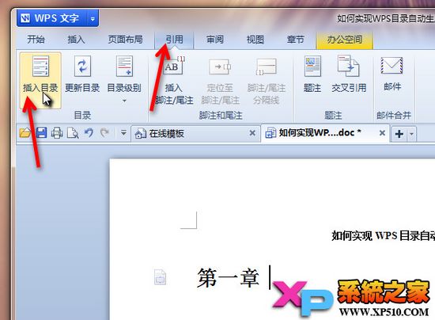435x320 pixels.
Task: Open the 审阅 tab
Action: [214, 40]
